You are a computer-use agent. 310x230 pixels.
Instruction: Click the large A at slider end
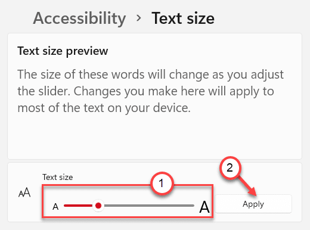(204, 207)
